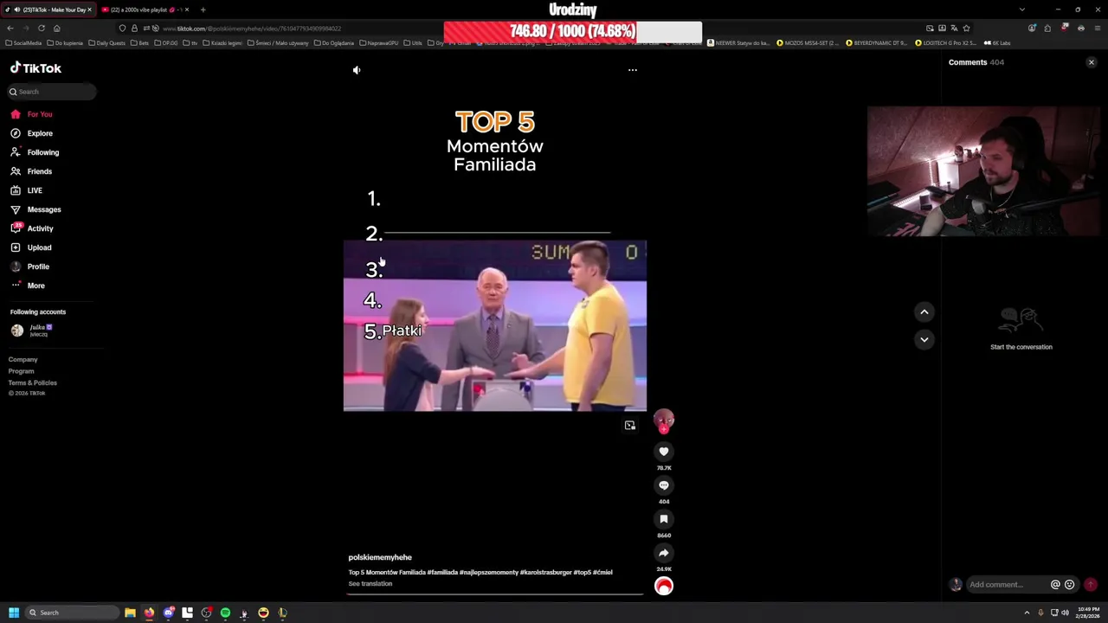Screen dimensions: 1108x623
Task: Open the list-all-tabs dropdown chevron
Action: pos(1022,10)
